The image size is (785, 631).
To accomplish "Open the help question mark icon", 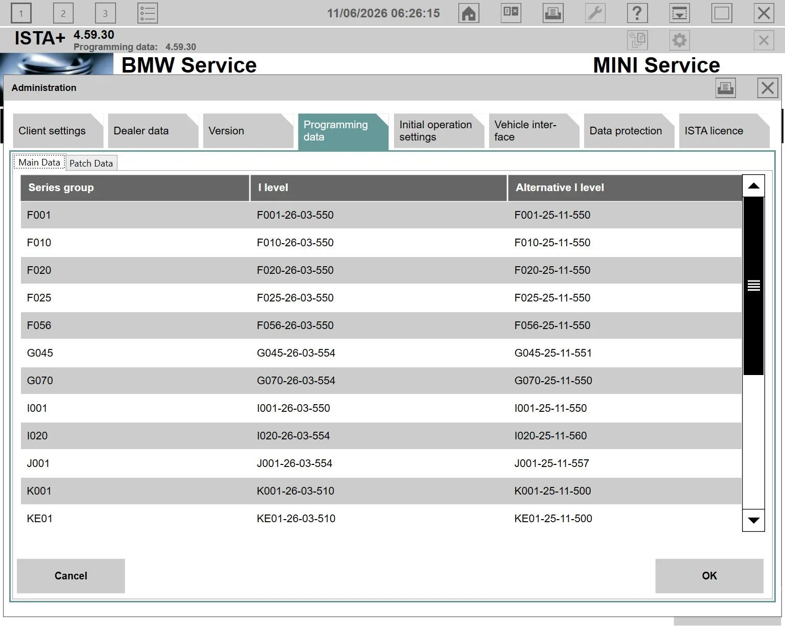I will pyautogui.click(x=637, y=13).
